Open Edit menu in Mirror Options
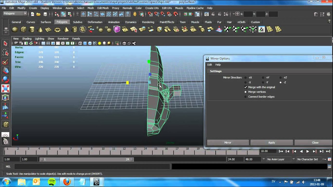 pyautogui.click(x=209, y=65)
